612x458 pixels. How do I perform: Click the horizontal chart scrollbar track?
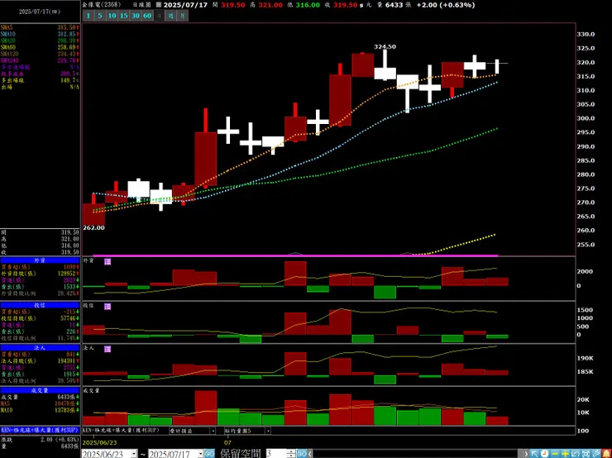coord(418,454)
